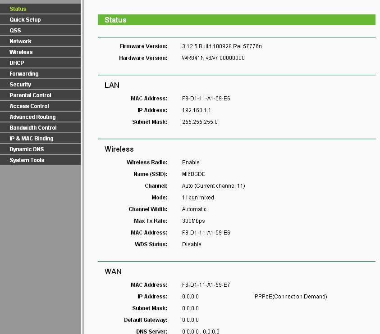This screenshot has width=380, height=334.
Task: Select Dynamic DNS menu item
Action: tap(27, 149)
